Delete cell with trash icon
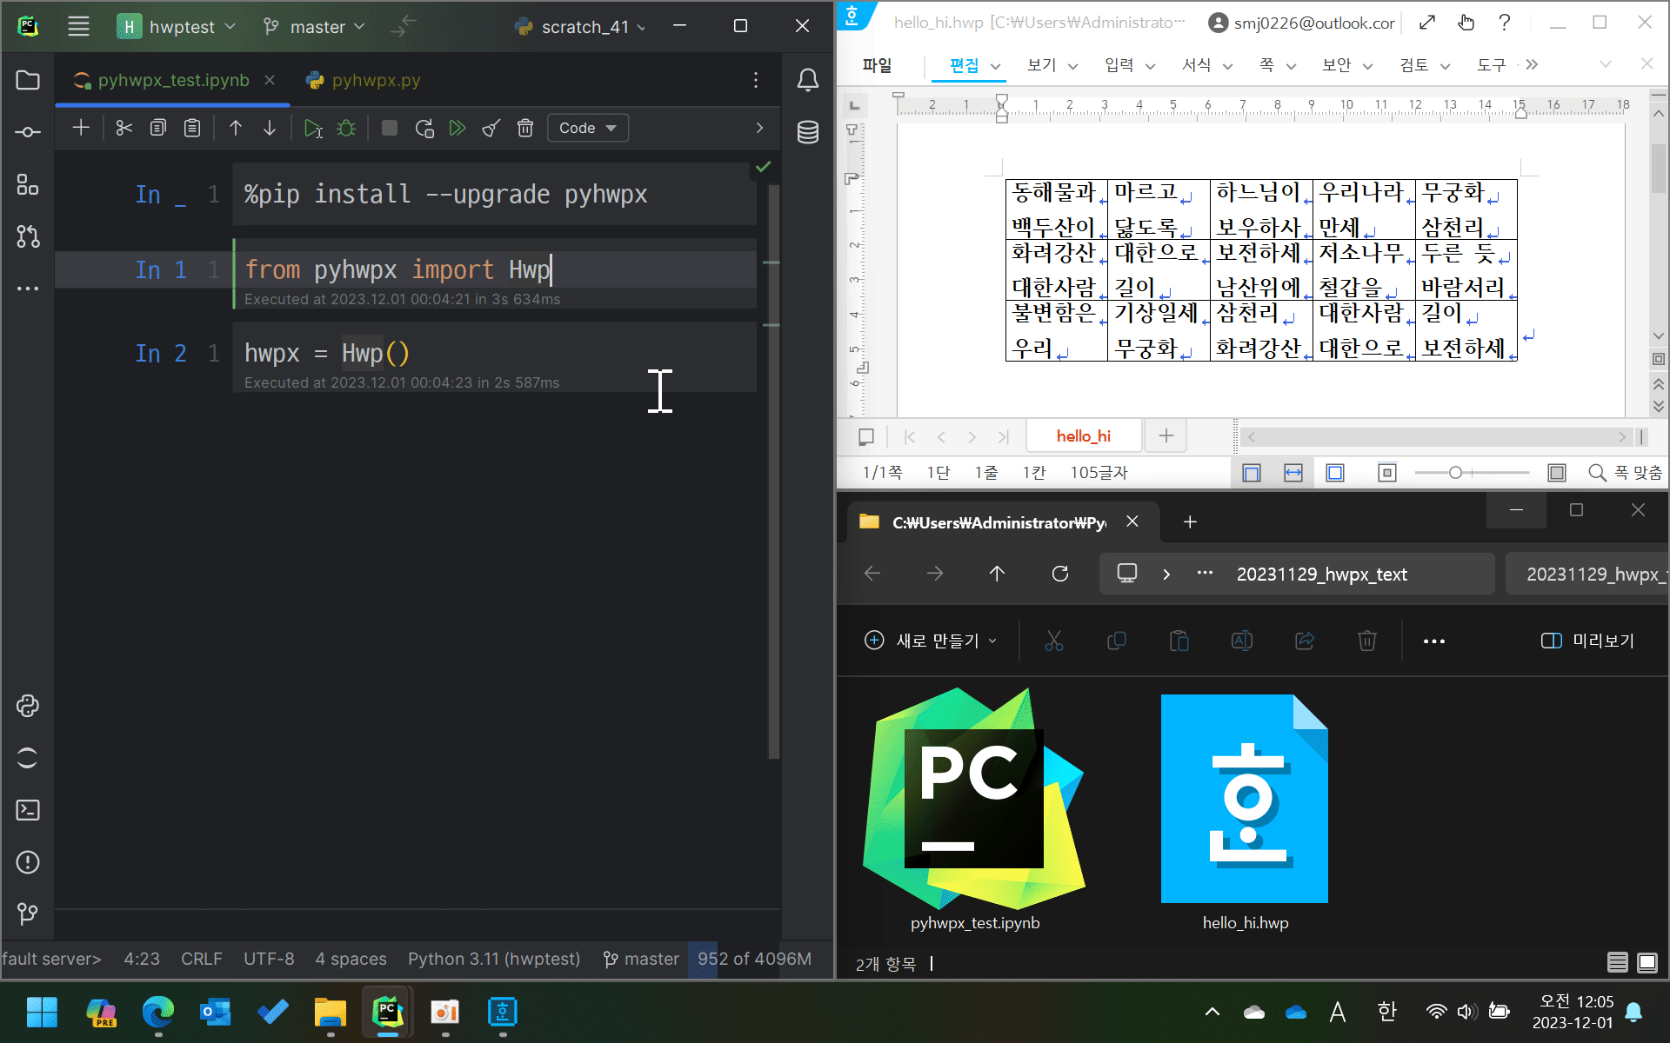Image resolution: width=1670 pixels, height=1043 pixels. [x=524, y=129]
